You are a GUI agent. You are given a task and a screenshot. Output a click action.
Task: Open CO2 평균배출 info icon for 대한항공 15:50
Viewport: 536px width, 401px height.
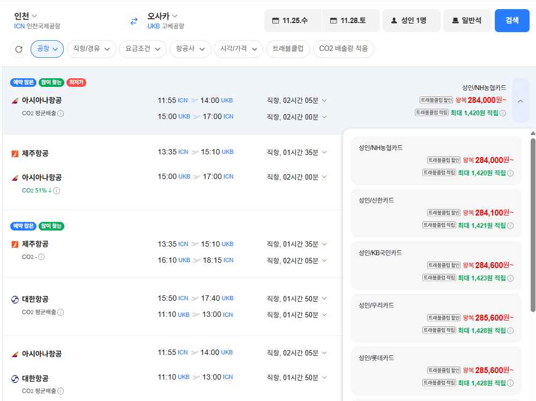pos(61,312)
